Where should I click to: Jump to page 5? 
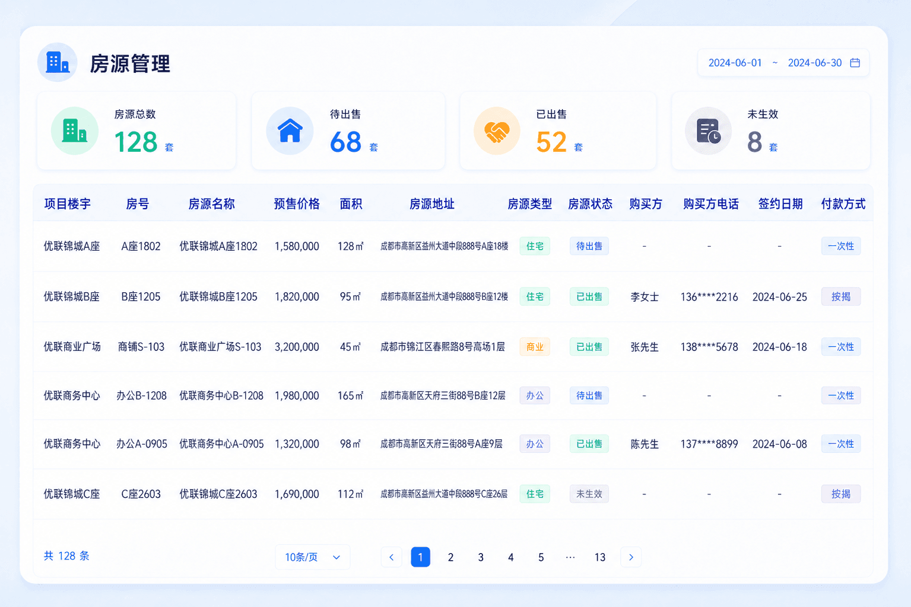coord(541,557)
